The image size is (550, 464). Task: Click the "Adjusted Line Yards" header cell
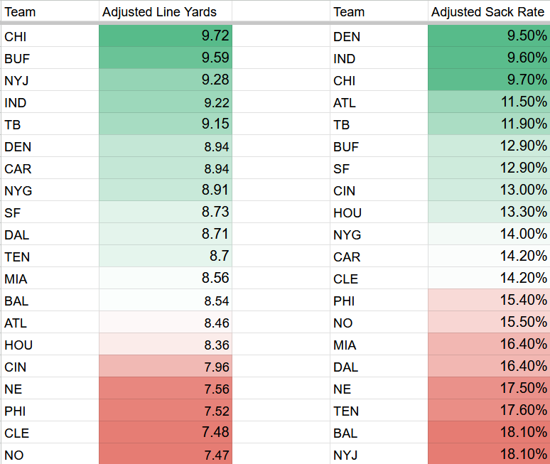(x=165, y=12)
